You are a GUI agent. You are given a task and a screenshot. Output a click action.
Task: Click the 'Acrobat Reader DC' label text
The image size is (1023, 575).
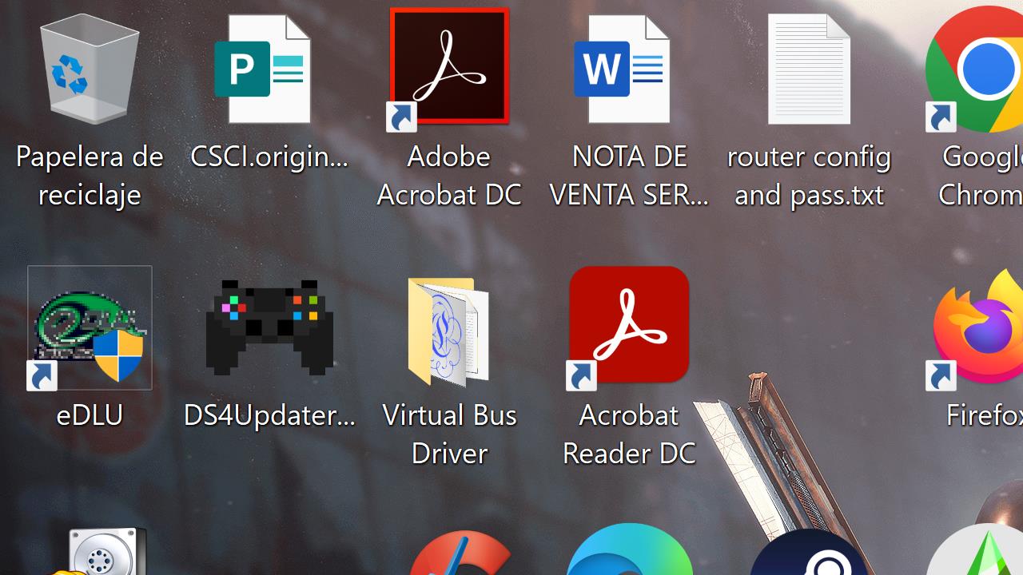click(629, 434)
